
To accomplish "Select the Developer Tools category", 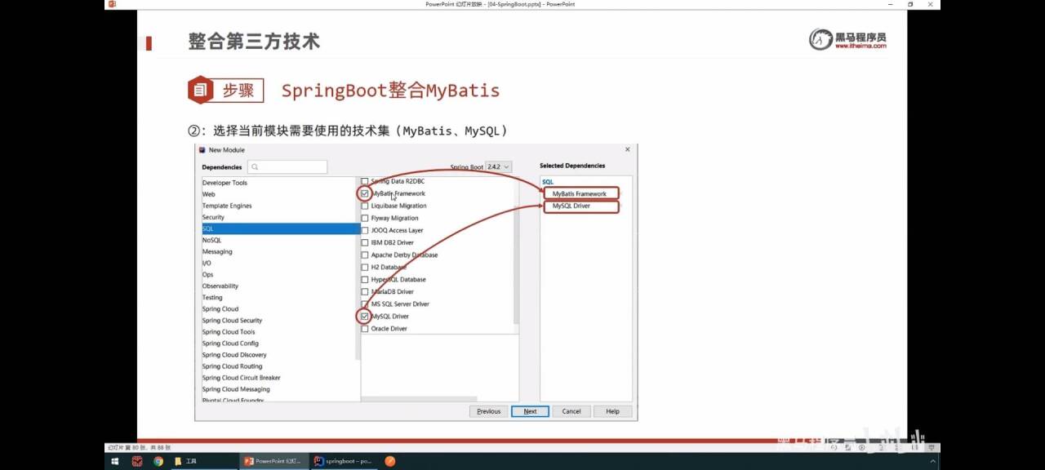I will click(x=225, y=183).
